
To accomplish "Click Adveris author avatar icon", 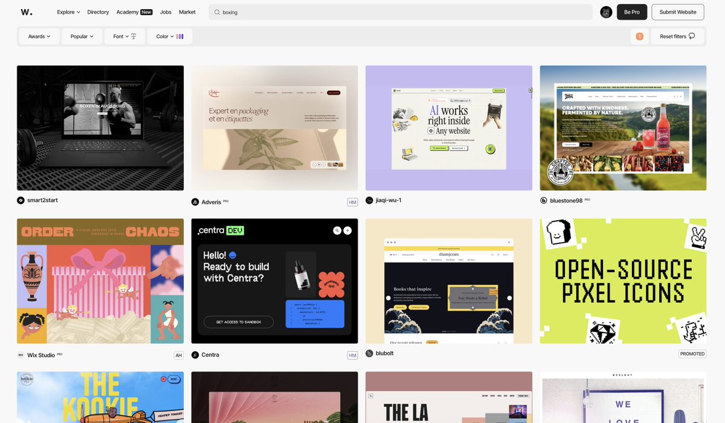I will coord(195,202).
